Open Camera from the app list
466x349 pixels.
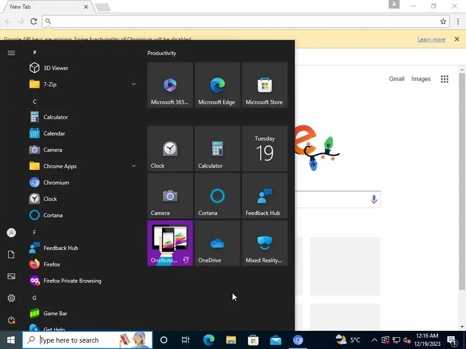pyautogui.click(x=83, y=150)
